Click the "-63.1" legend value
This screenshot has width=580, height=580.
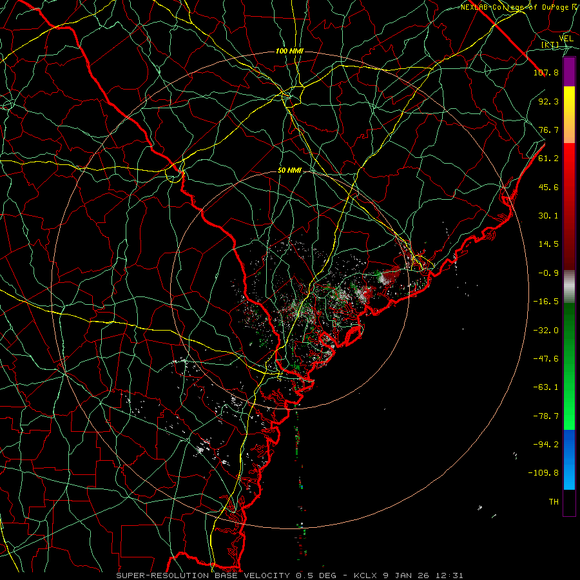point(546,387)
